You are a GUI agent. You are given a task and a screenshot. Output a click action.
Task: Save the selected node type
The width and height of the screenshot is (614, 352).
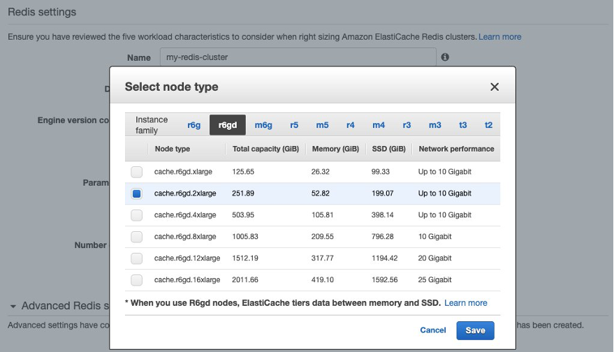click(475, 330)
